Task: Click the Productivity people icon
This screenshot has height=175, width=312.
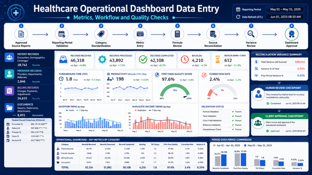Action: tap(110, 79)
